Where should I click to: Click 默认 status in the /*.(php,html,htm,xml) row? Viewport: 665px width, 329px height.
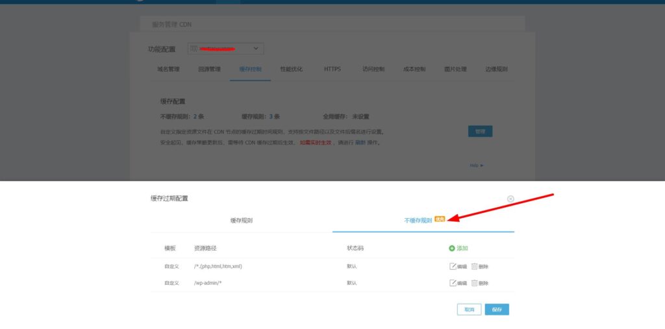pyautogui.click(x=351, y=267)
